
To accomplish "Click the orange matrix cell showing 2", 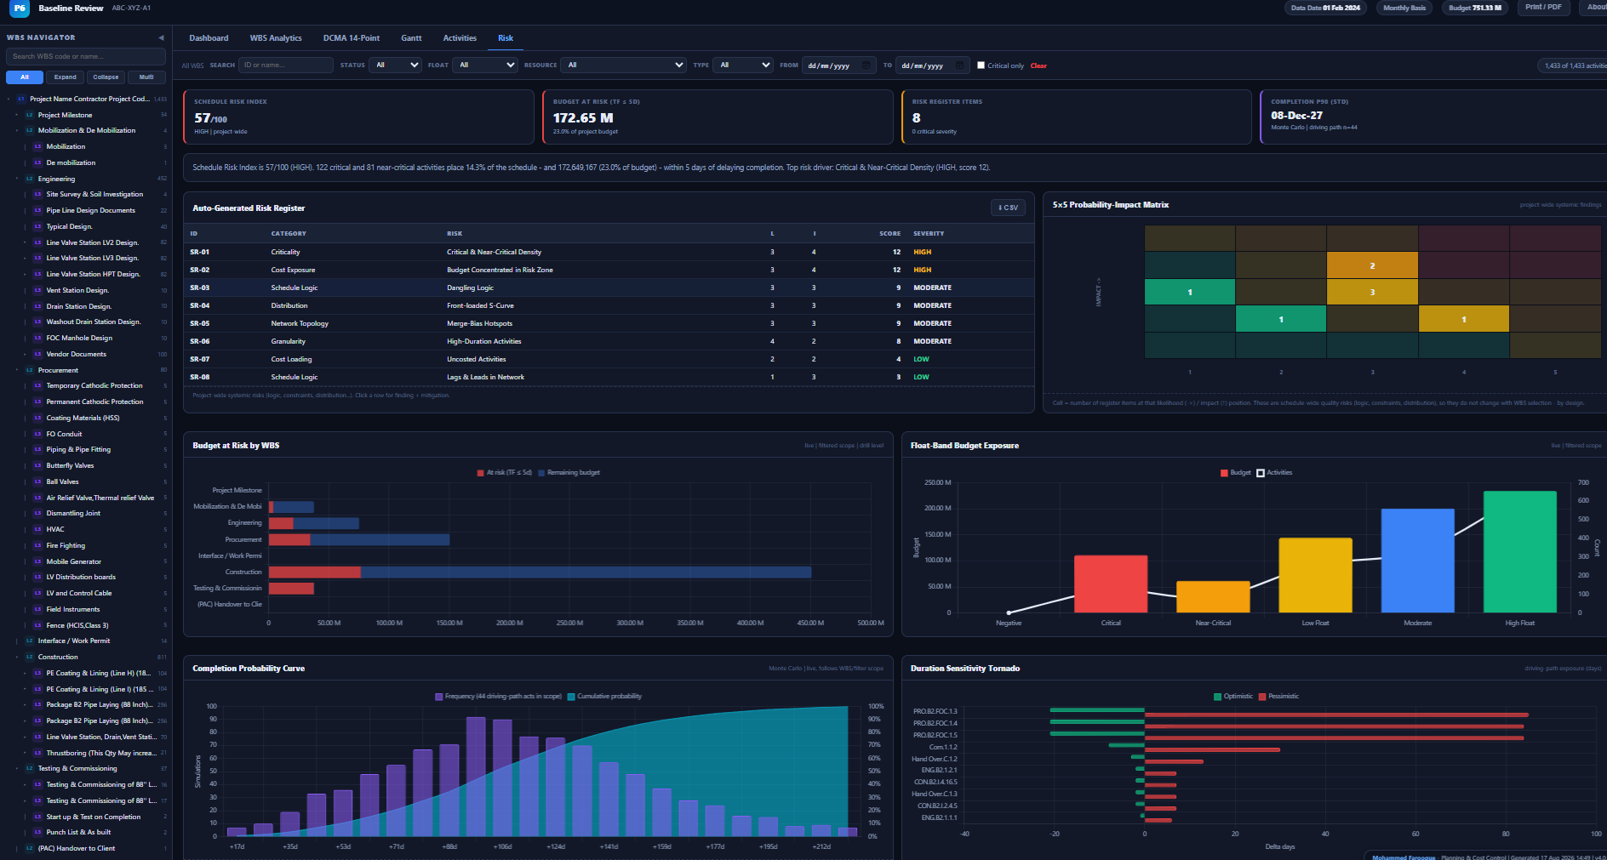I will click(x=1372, y=265).
